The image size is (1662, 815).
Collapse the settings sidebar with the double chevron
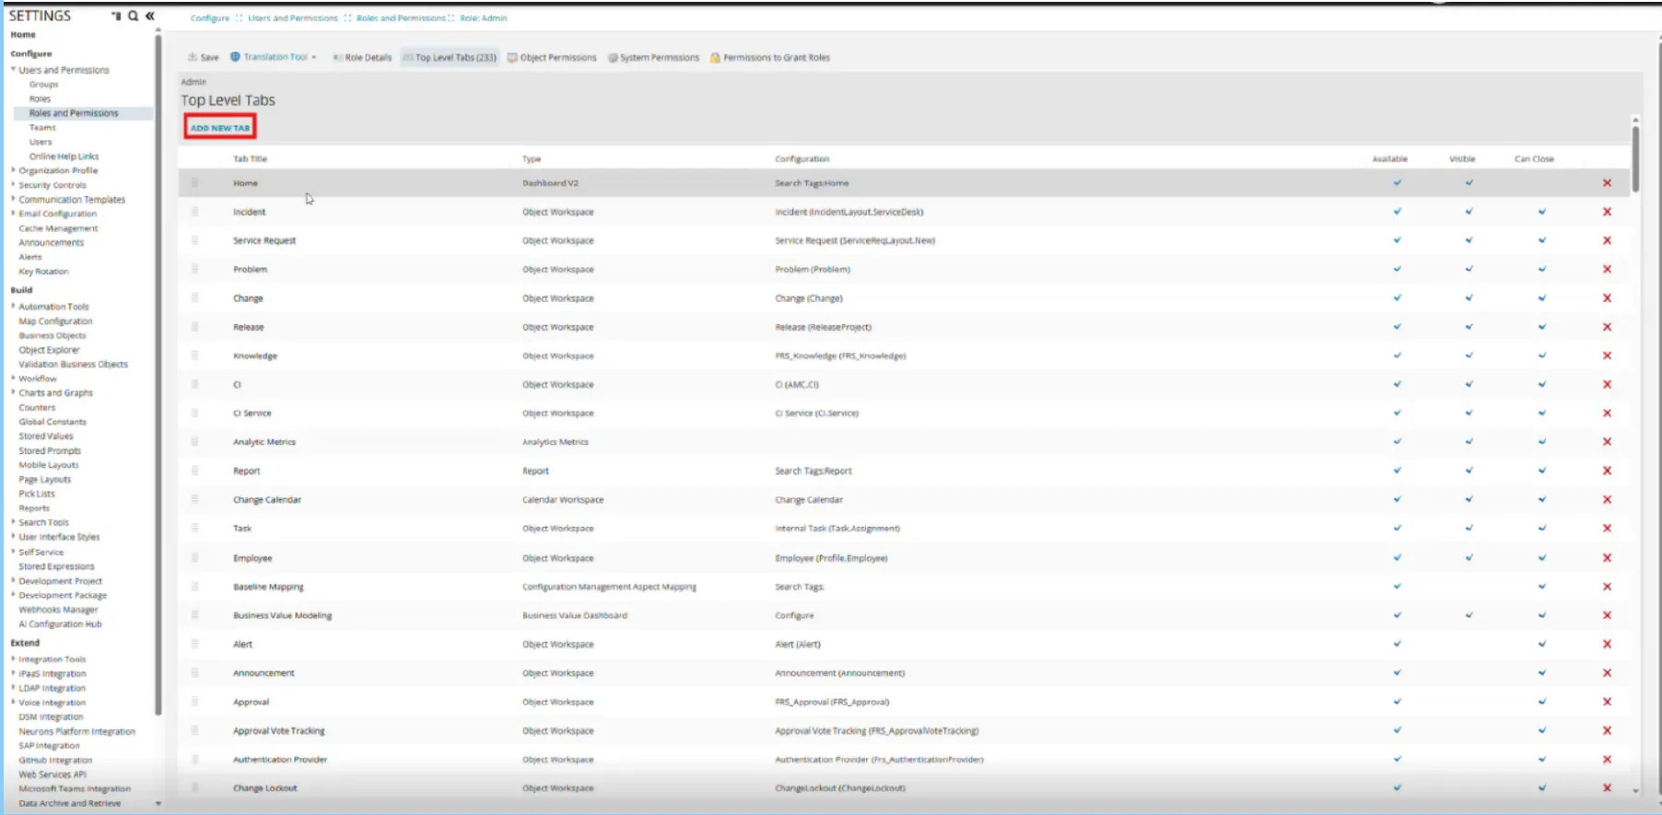(x=149, y=16)
